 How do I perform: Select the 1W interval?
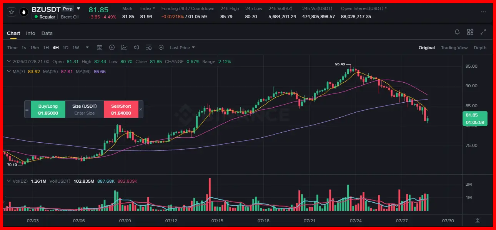(x=76, y=48)
